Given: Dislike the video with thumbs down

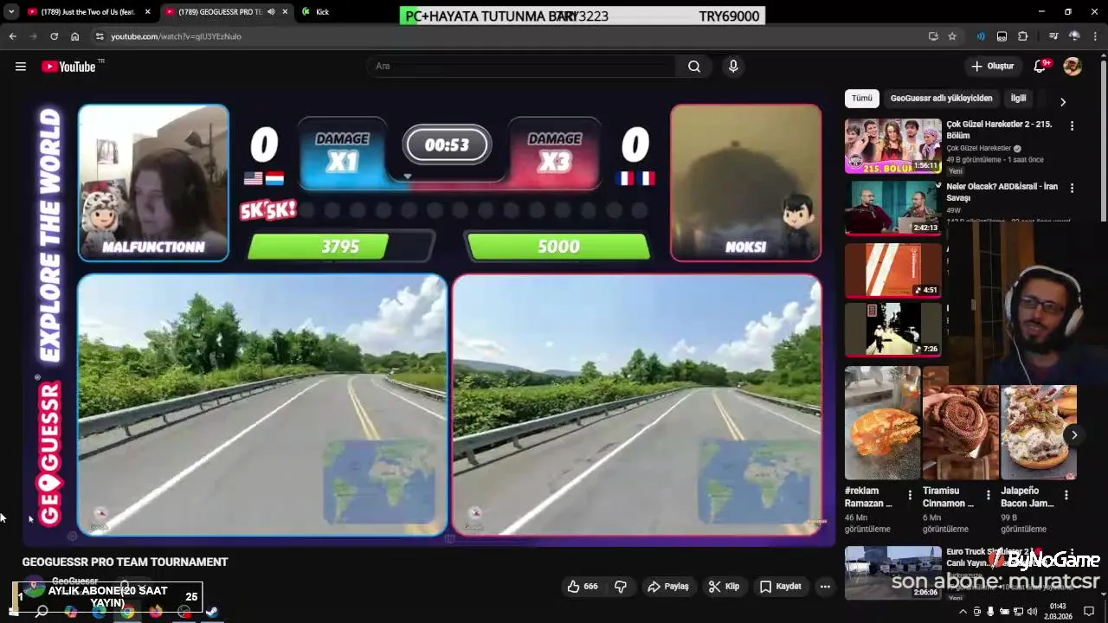Looking at the screenshot, I should tap(621, 587).
